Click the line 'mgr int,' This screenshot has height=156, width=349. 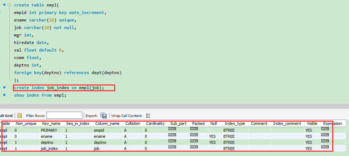point(24,35)
